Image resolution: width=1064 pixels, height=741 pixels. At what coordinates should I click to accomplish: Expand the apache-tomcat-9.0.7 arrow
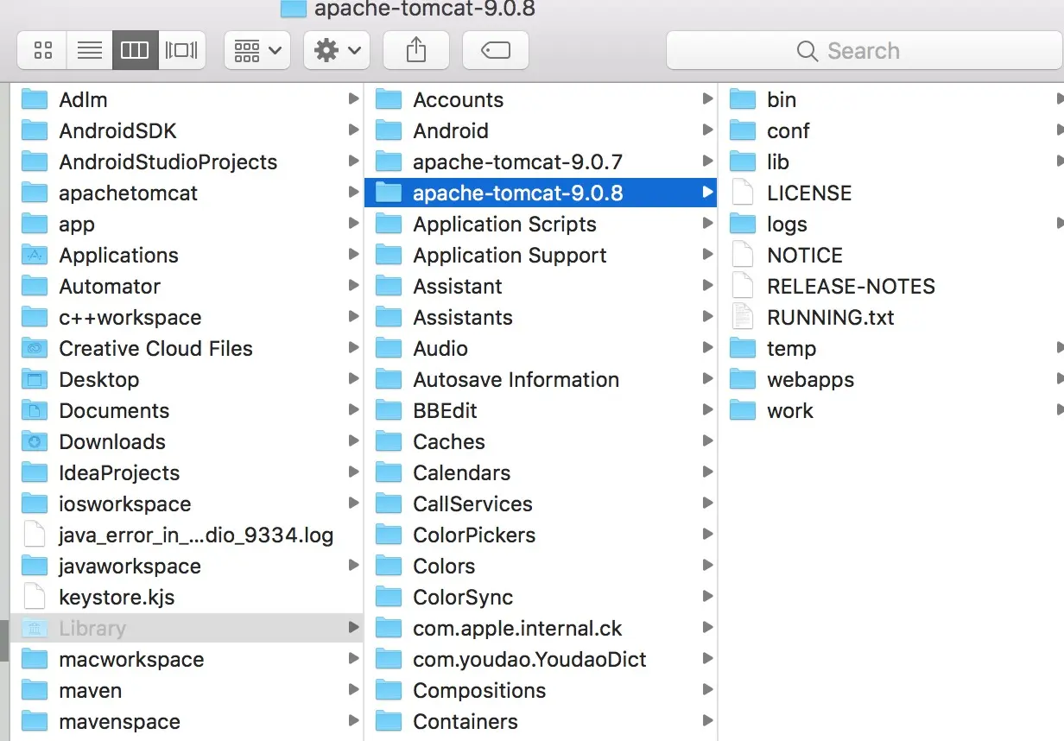pos(707,161)
